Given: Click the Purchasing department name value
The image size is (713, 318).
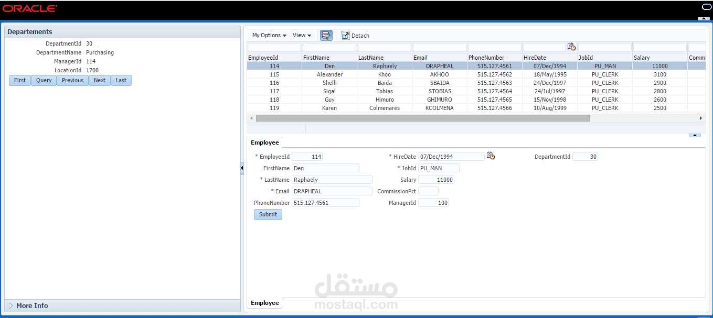Looking at the screenshot, I should 100,52.
